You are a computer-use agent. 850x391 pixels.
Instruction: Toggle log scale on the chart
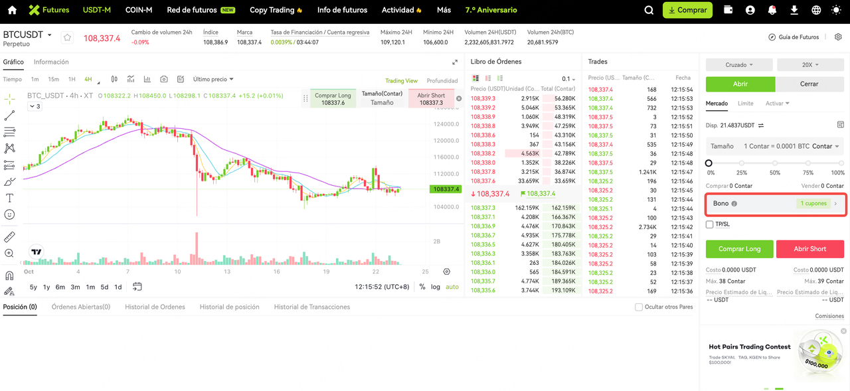(x=435, y=287)
